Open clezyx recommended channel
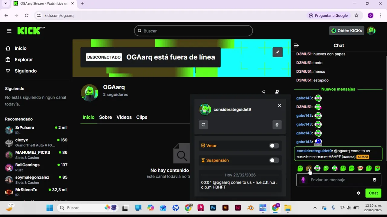 tap(36, 143)
